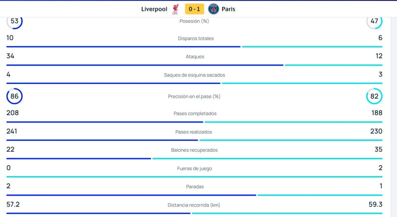Viewport: 397px width, 217px height.
Task: Click the Distancia recorrida (km) label
Action: click(x=194, y=205)
